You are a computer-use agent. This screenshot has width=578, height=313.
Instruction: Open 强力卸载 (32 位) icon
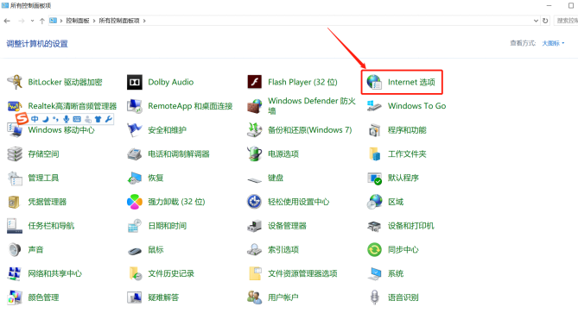tap(135, 202)
